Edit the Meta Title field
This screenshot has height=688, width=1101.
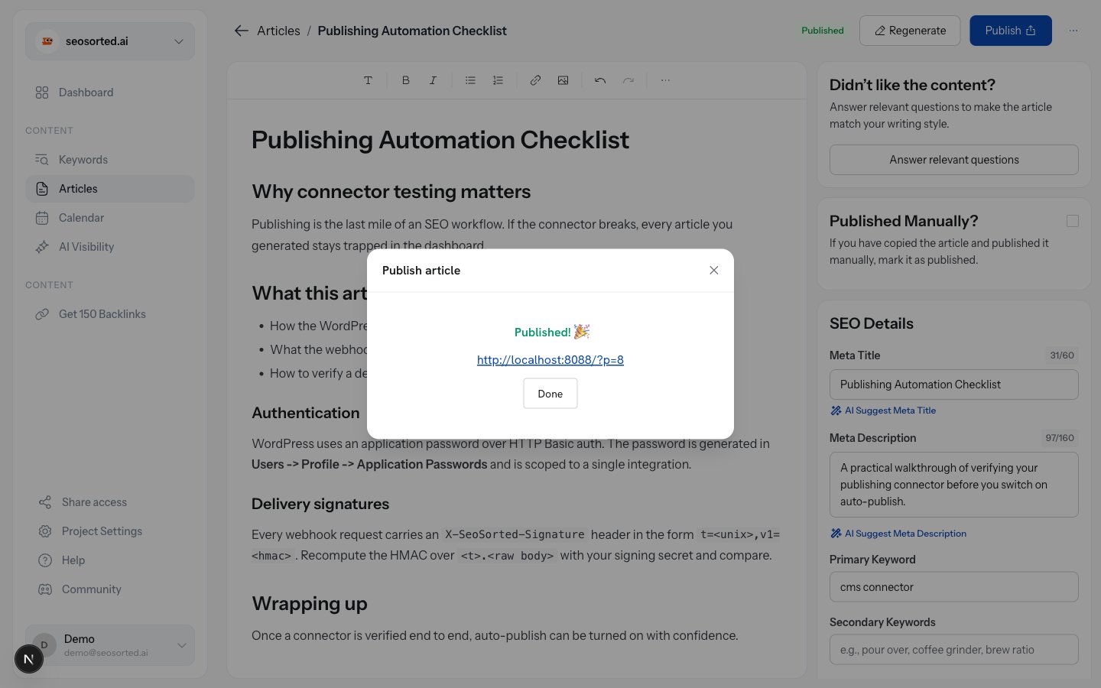click(953, 385)
